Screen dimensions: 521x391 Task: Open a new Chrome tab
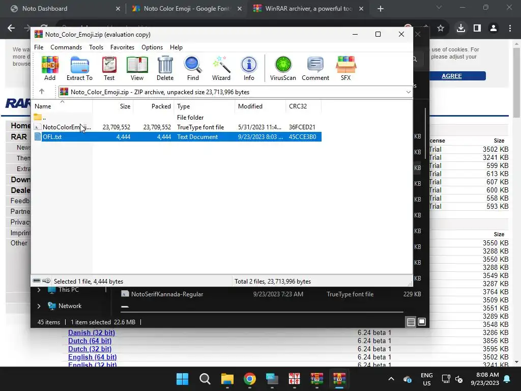coord(381,9)
